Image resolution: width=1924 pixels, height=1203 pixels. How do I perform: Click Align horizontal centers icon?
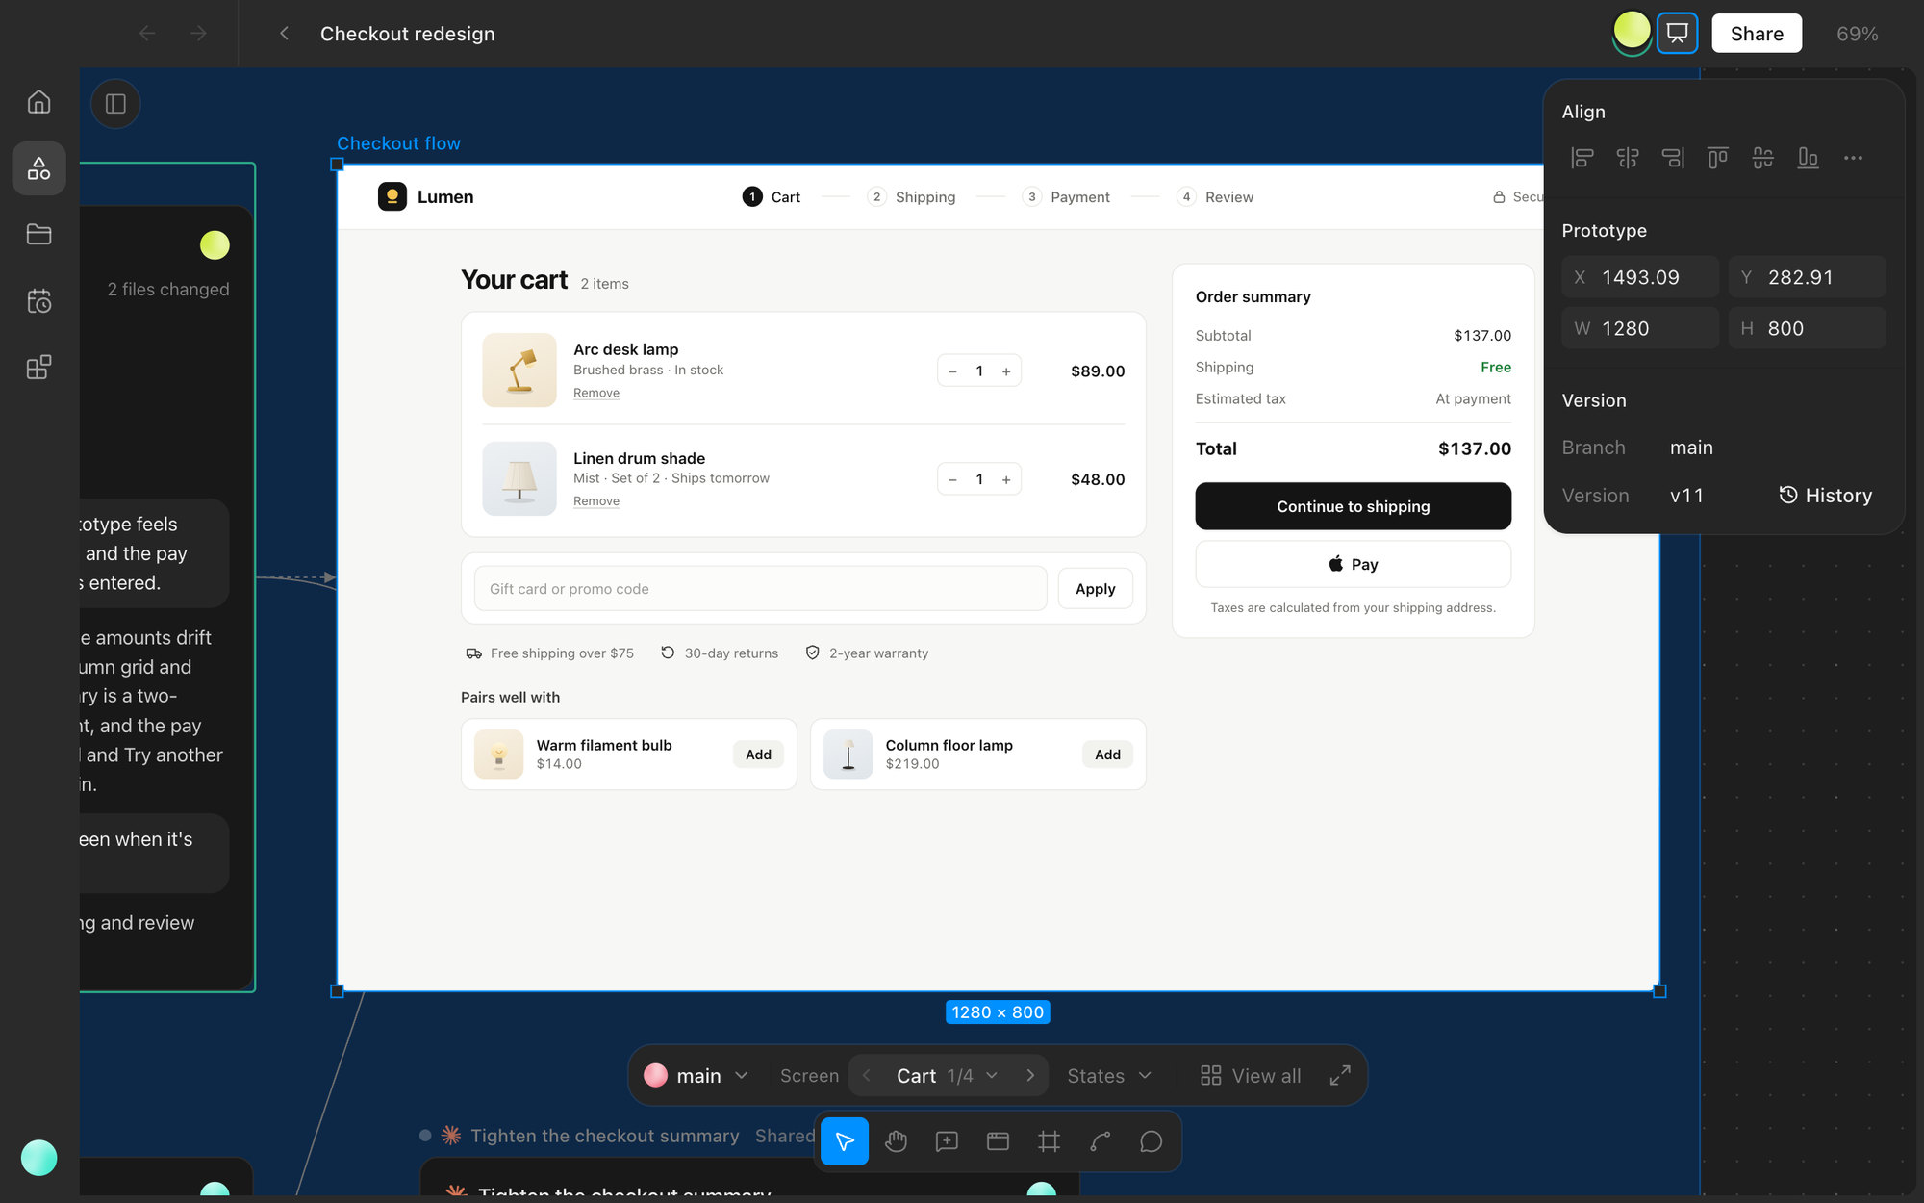click(1628, 158)
